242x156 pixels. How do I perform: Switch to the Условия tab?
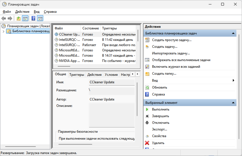111,75
